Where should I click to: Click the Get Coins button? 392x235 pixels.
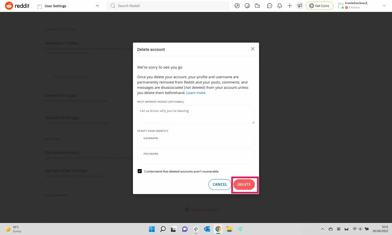point(319,6)
